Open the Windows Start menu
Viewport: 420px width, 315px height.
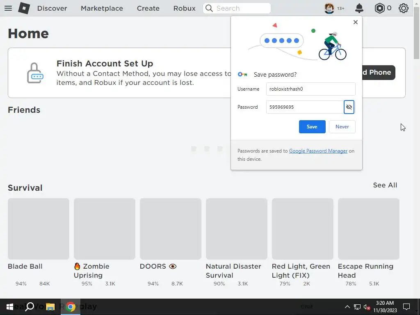pyautogui.click(x=10, y=307)
